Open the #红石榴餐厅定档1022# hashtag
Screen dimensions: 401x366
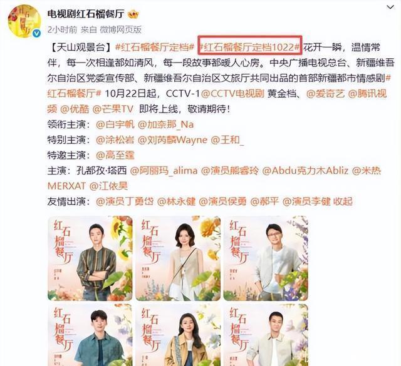coord(249,48)
